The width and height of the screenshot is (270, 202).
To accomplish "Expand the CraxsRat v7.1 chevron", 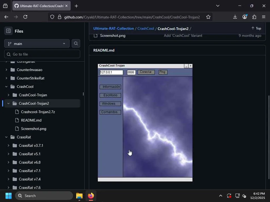I will [8, 171].
